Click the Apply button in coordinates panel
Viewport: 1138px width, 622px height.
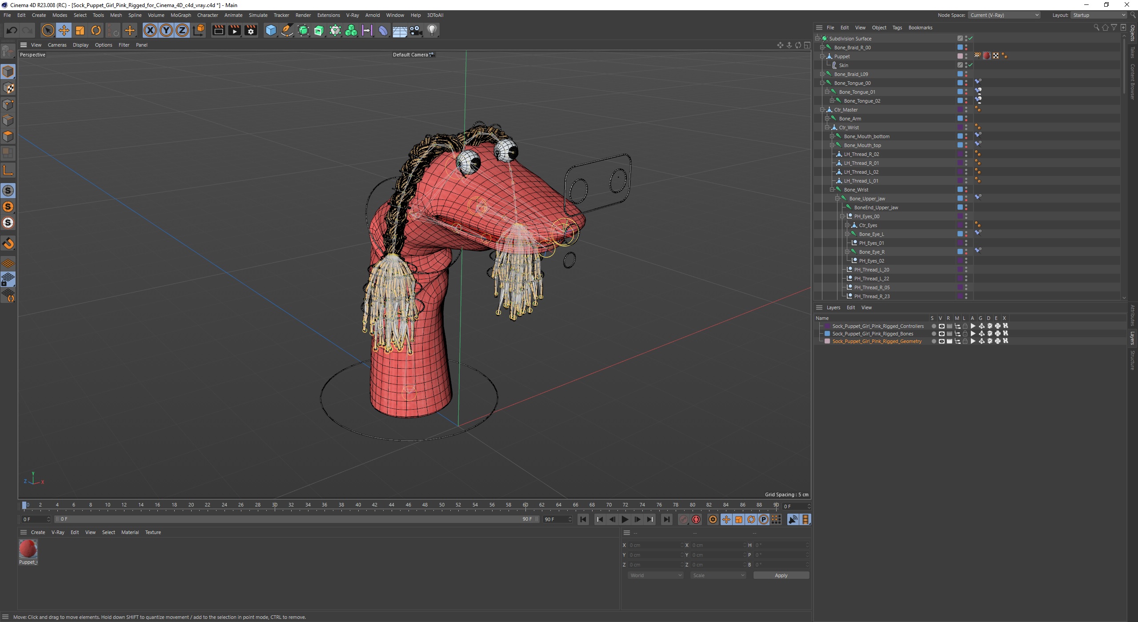(780, 575)
